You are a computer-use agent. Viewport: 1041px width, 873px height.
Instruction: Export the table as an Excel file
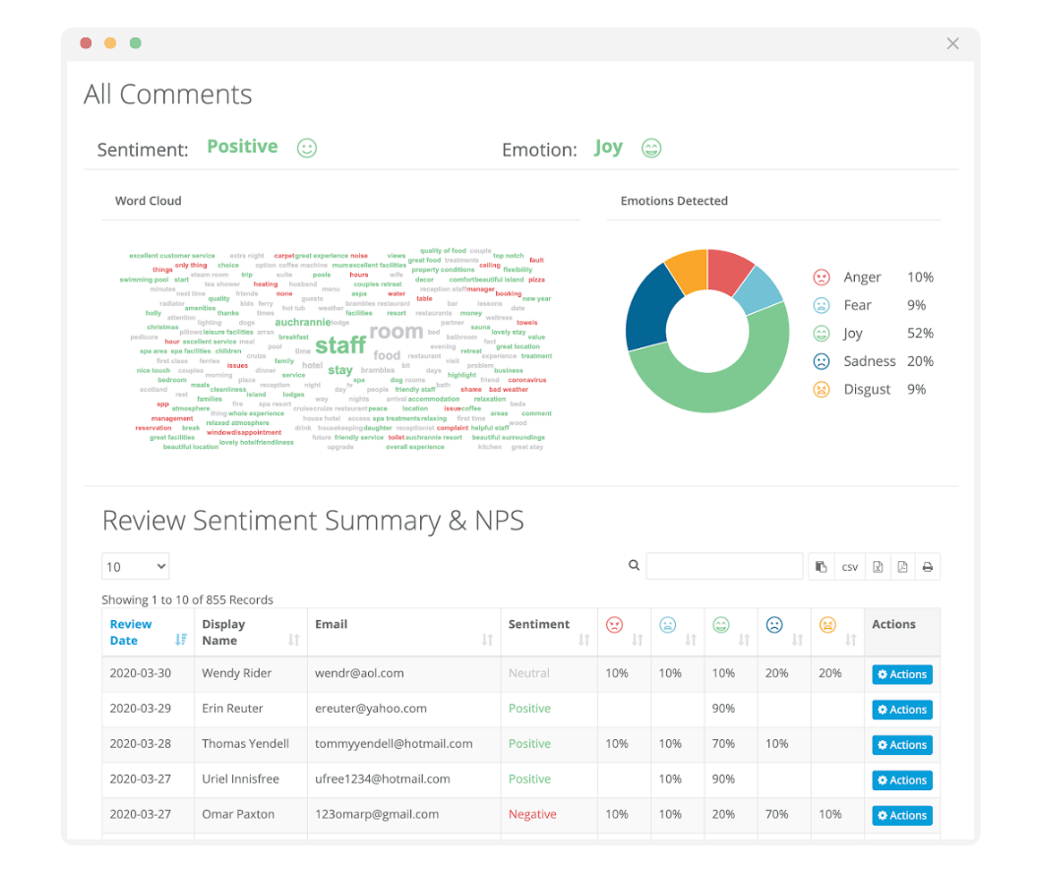tap(876, 567)
